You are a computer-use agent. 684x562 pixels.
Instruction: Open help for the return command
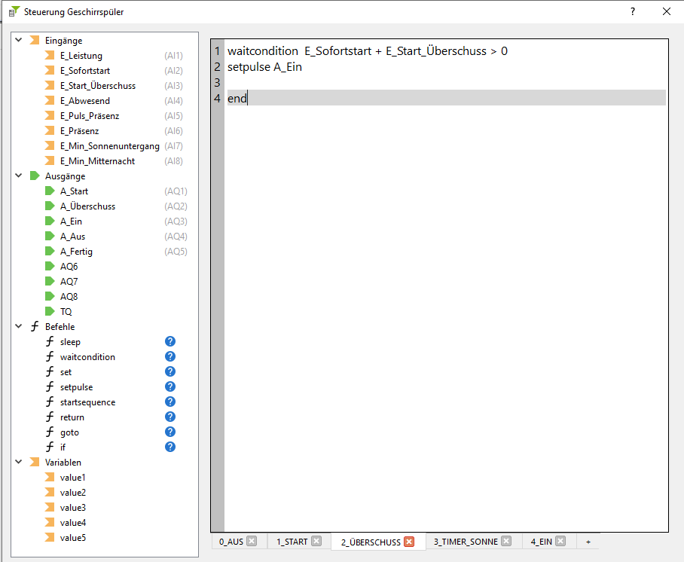pyautogui.click(x=170, y=417)
